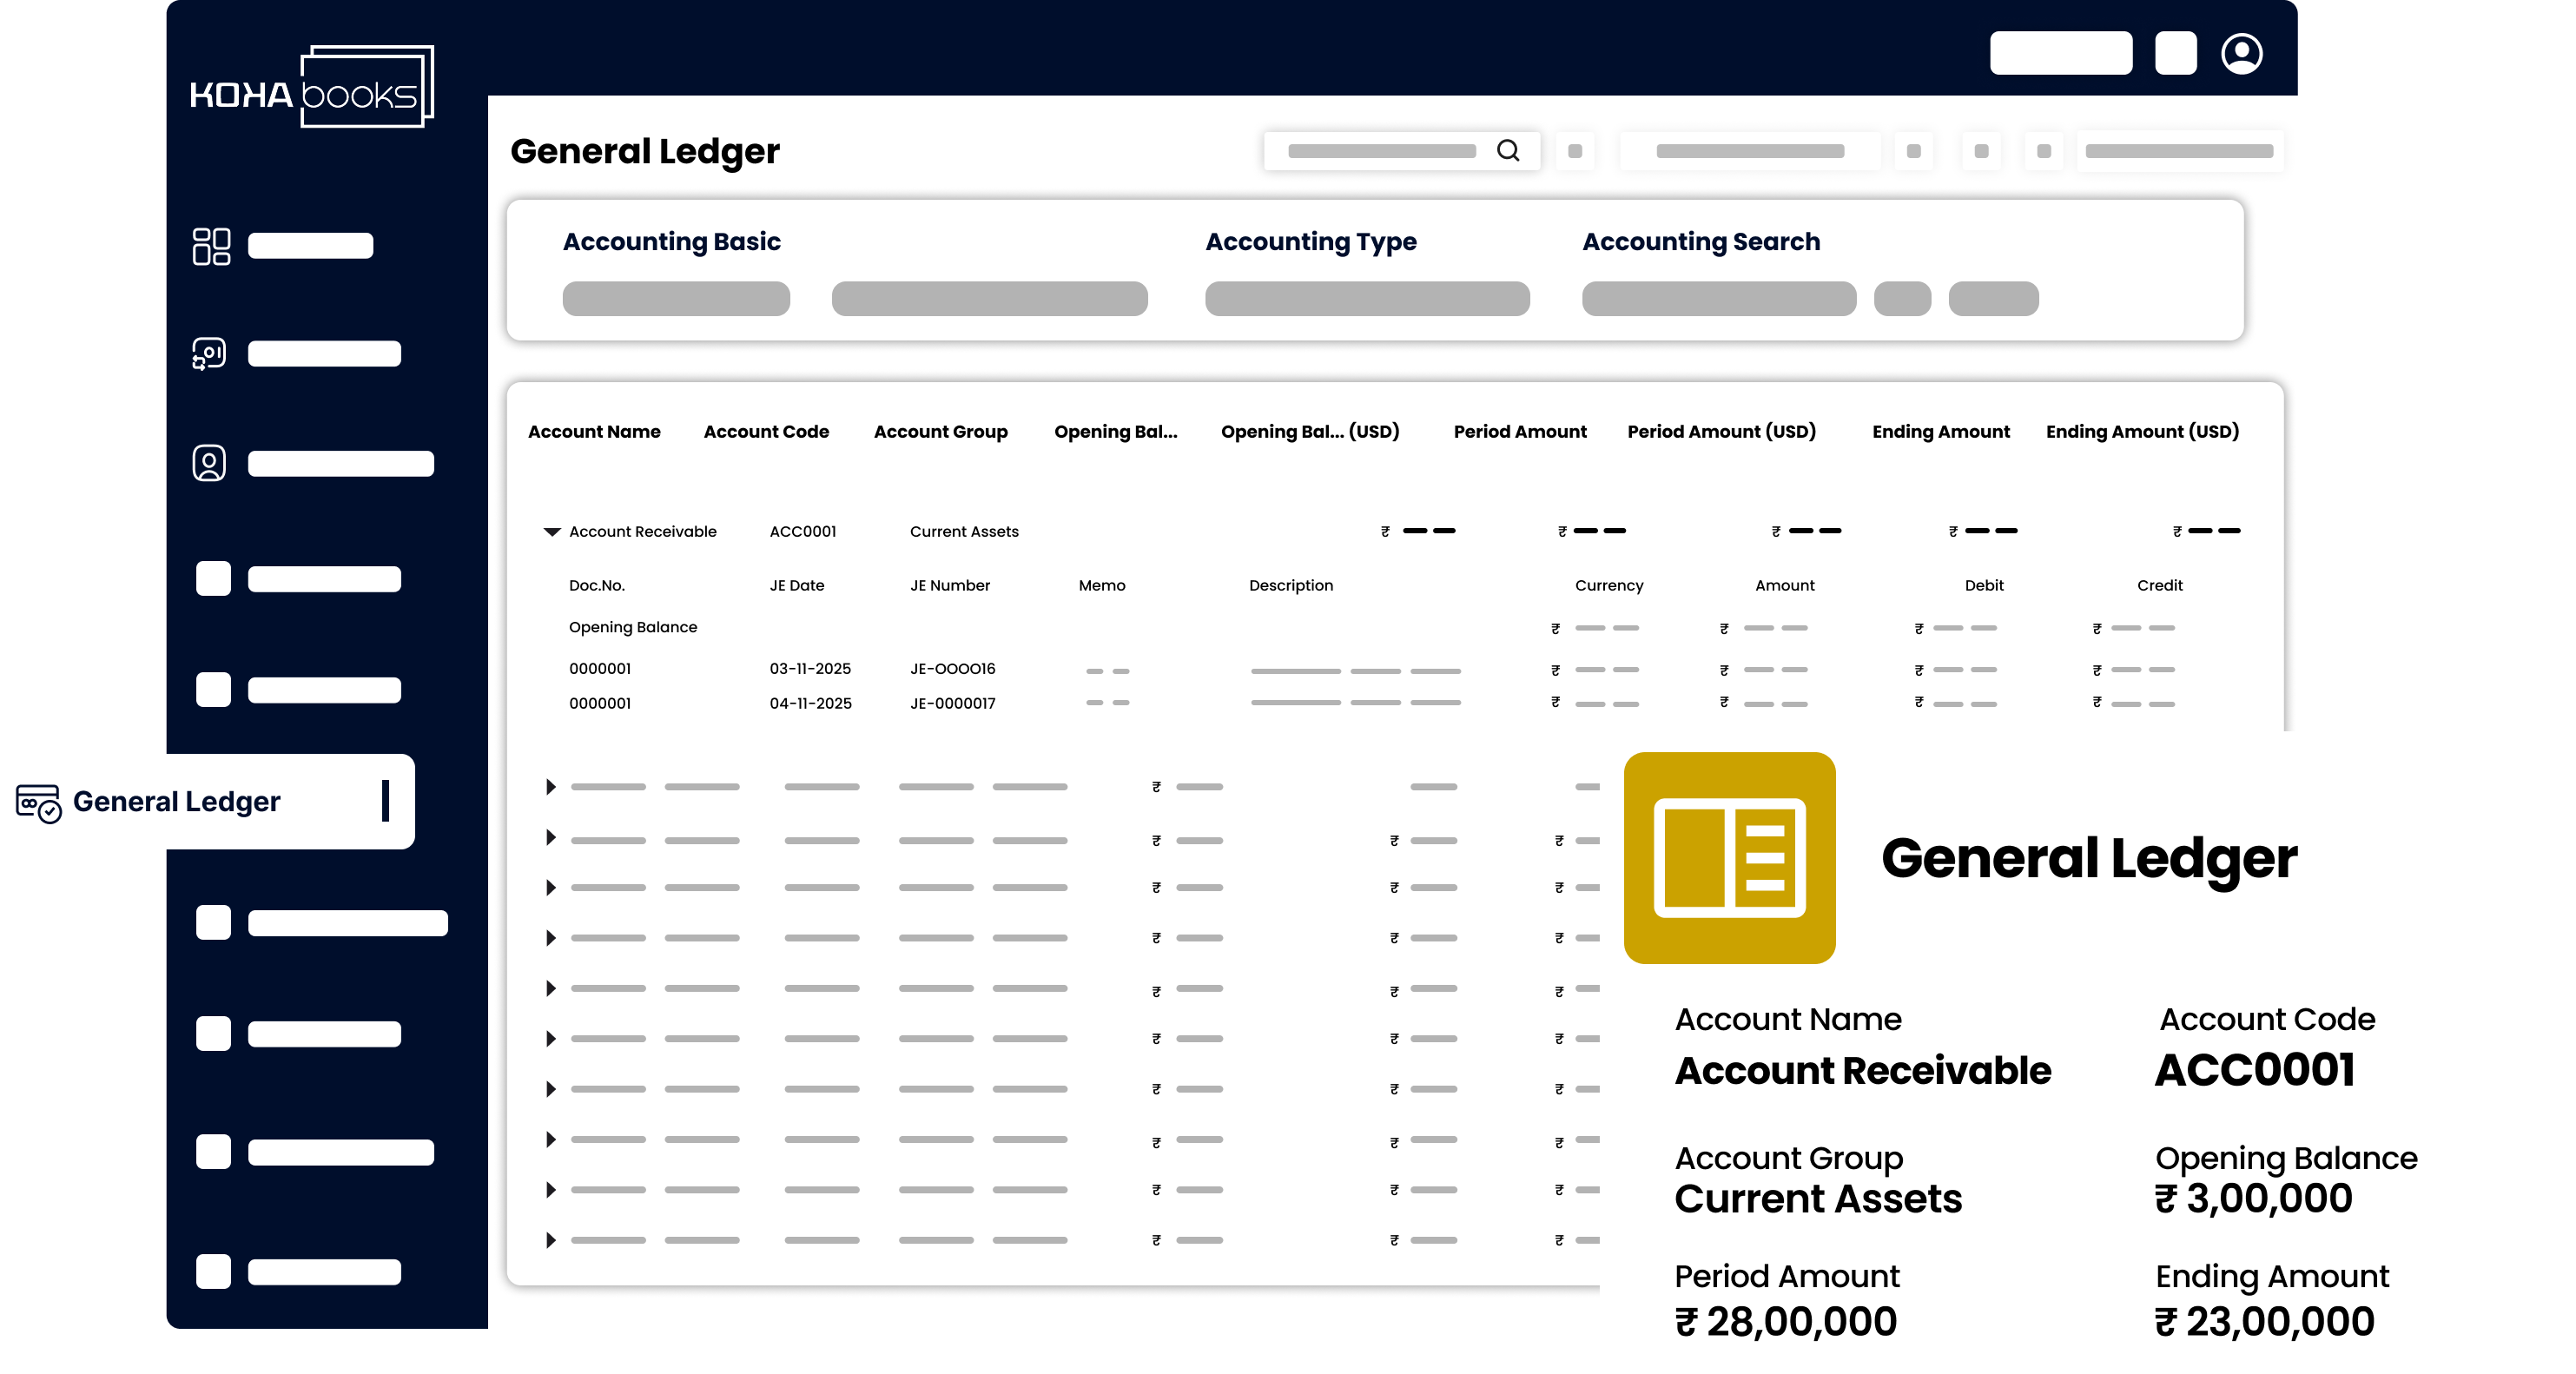The image size is (2576, 1374).
Task: Open journal entry JE-0000017
Action: tap(952, 703)
